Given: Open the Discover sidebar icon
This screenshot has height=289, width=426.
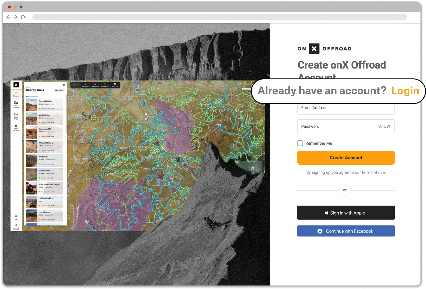Looking at the screenshot, I should click(x=16, y=94).
